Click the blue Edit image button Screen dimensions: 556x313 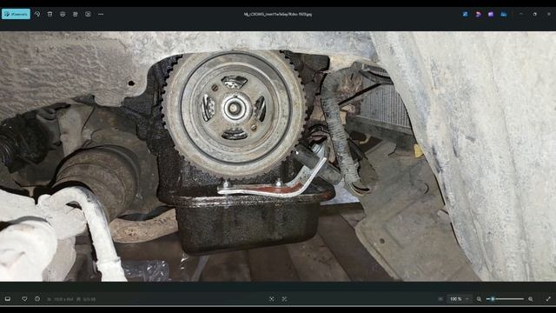click(16, 14)
